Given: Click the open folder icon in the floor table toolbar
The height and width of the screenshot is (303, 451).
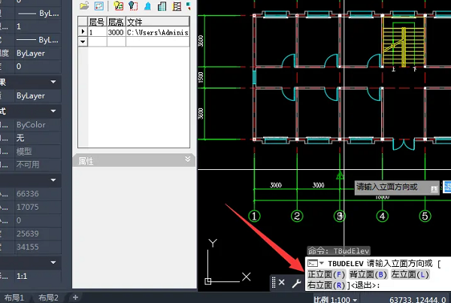Looking at the screenshot, I should (x=84, y=6).
